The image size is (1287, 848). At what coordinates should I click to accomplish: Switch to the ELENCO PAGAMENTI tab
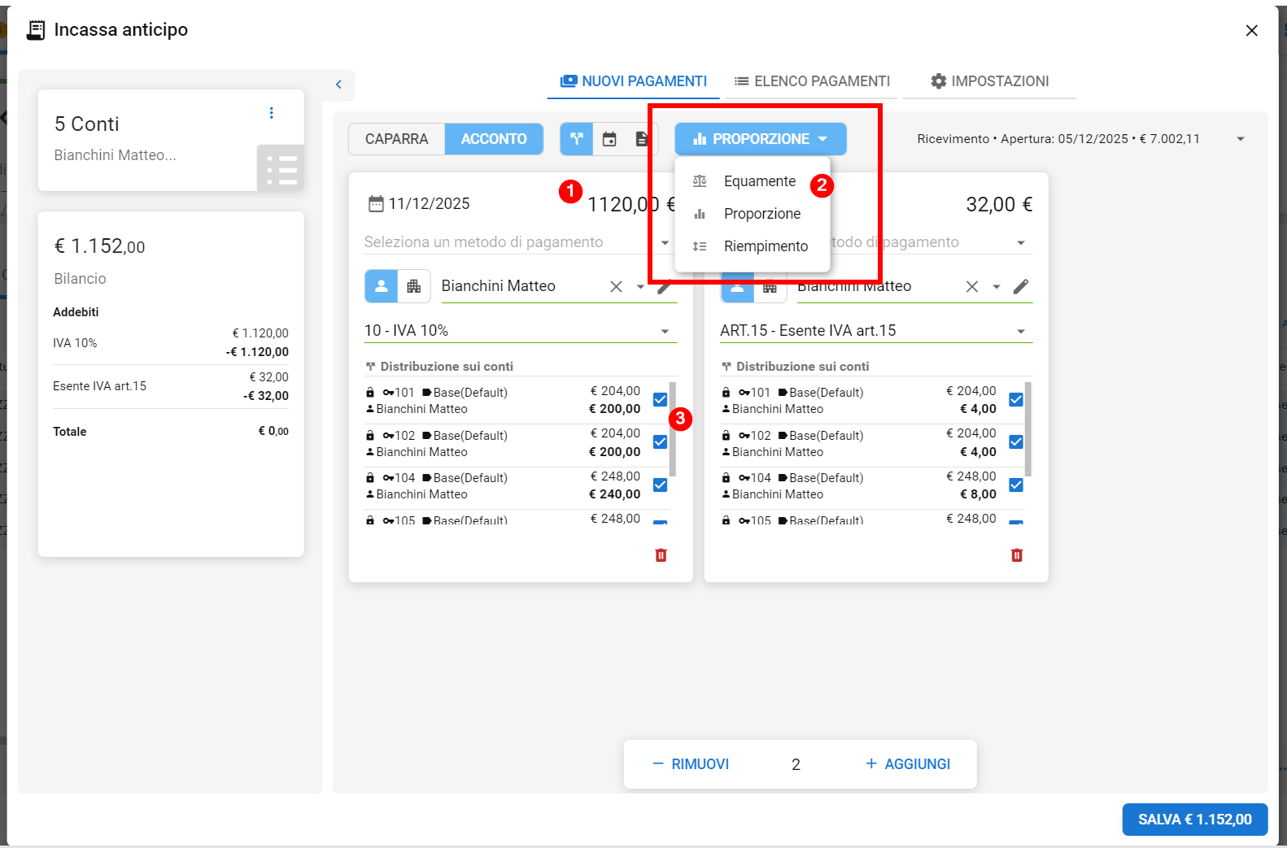[812, 81]
